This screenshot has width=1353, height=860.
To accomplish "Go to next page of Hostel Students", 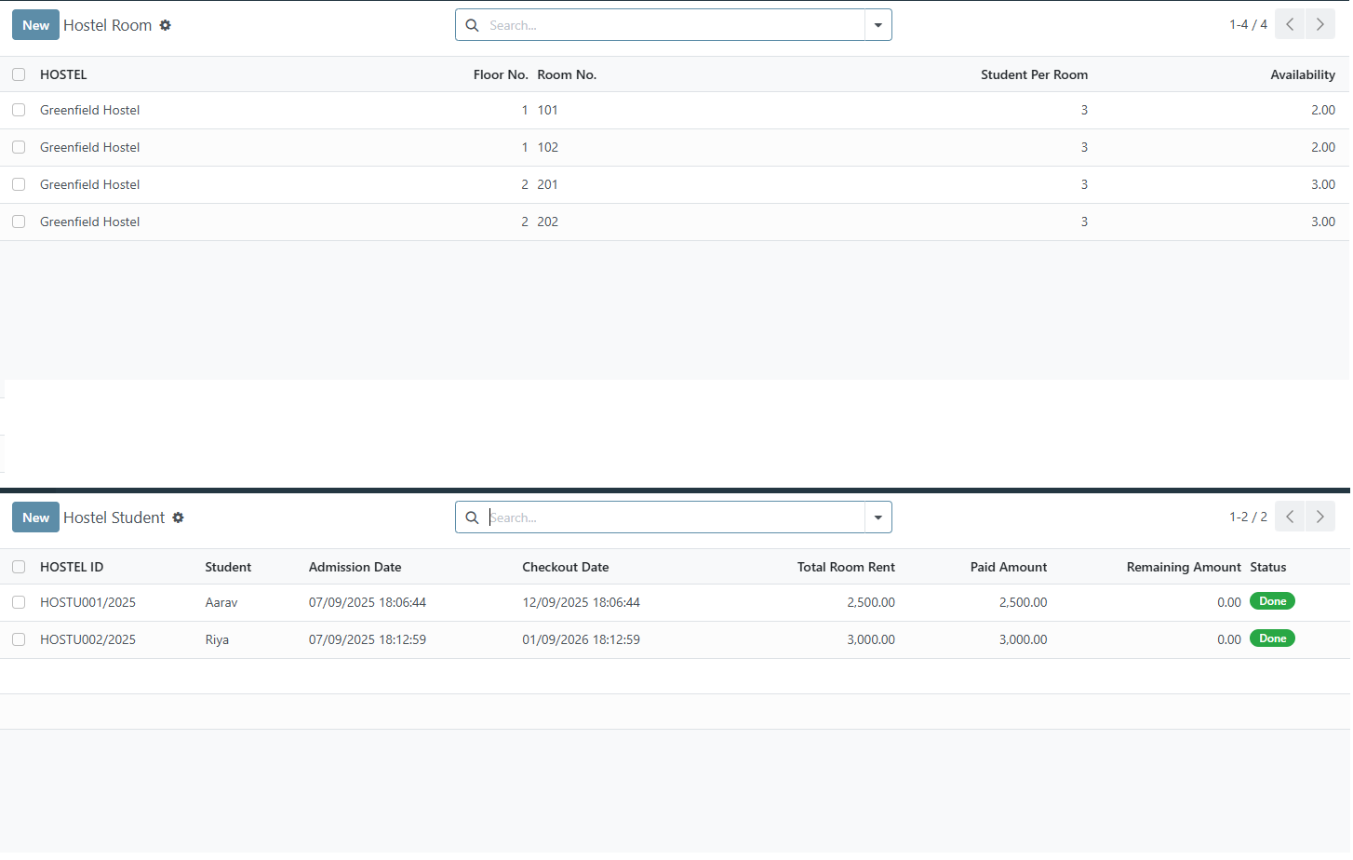I will tap(1320, 517).
